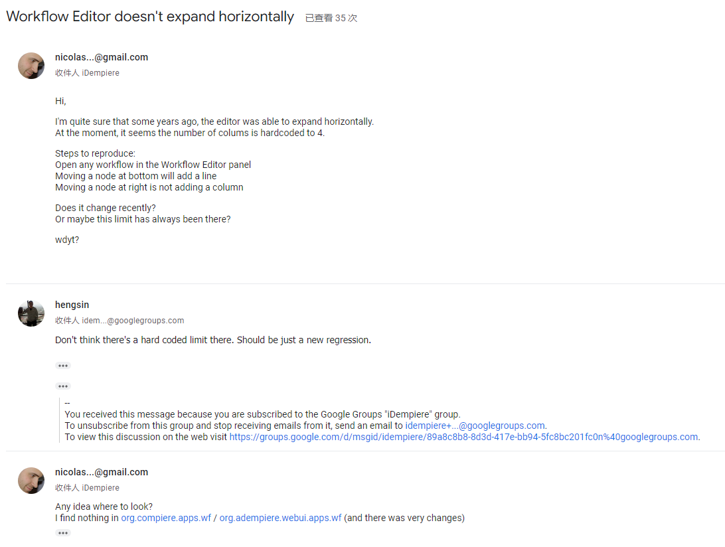Click hengsin's profile avatar
Image resolution: width=725 pixels, height=547 pixels.
(x=31, y=313)
